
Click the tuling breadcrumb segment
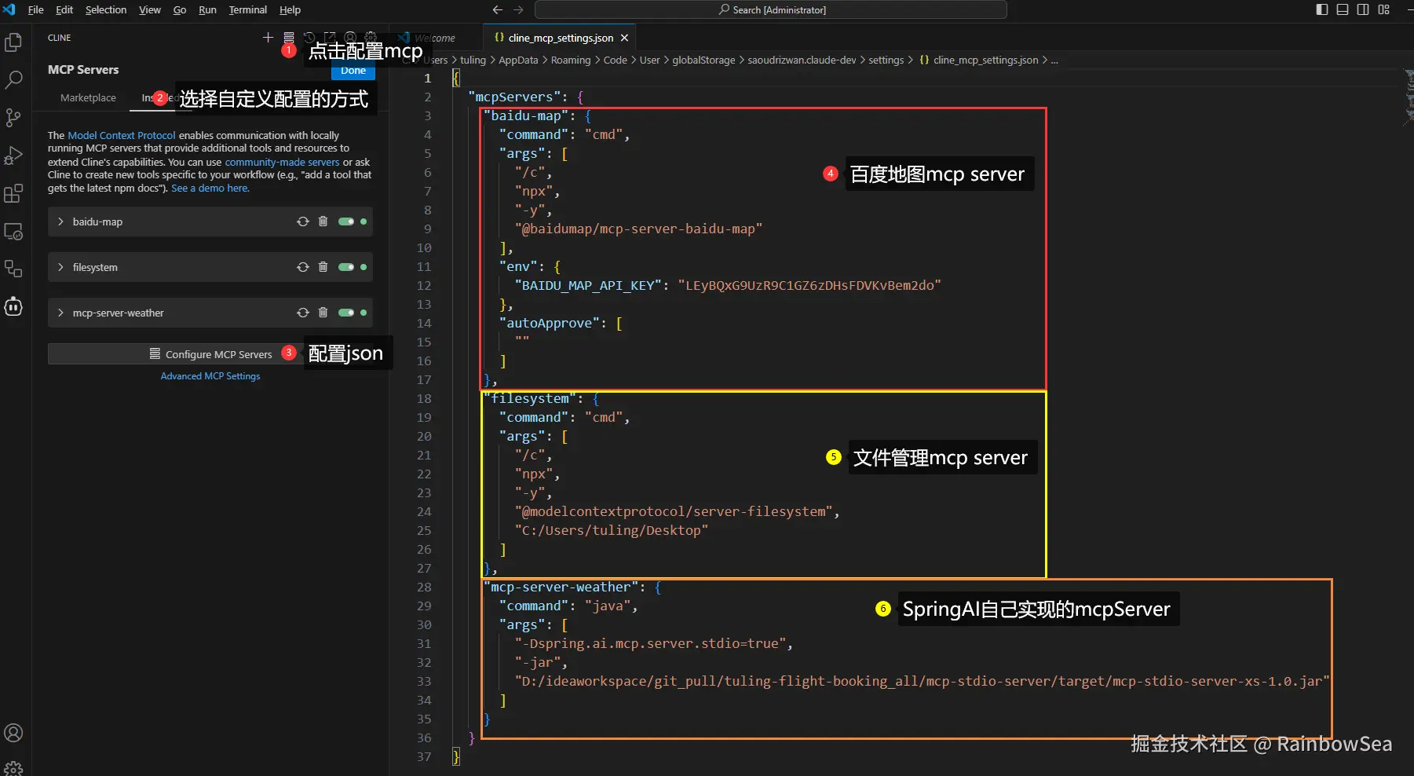[473, 60]
